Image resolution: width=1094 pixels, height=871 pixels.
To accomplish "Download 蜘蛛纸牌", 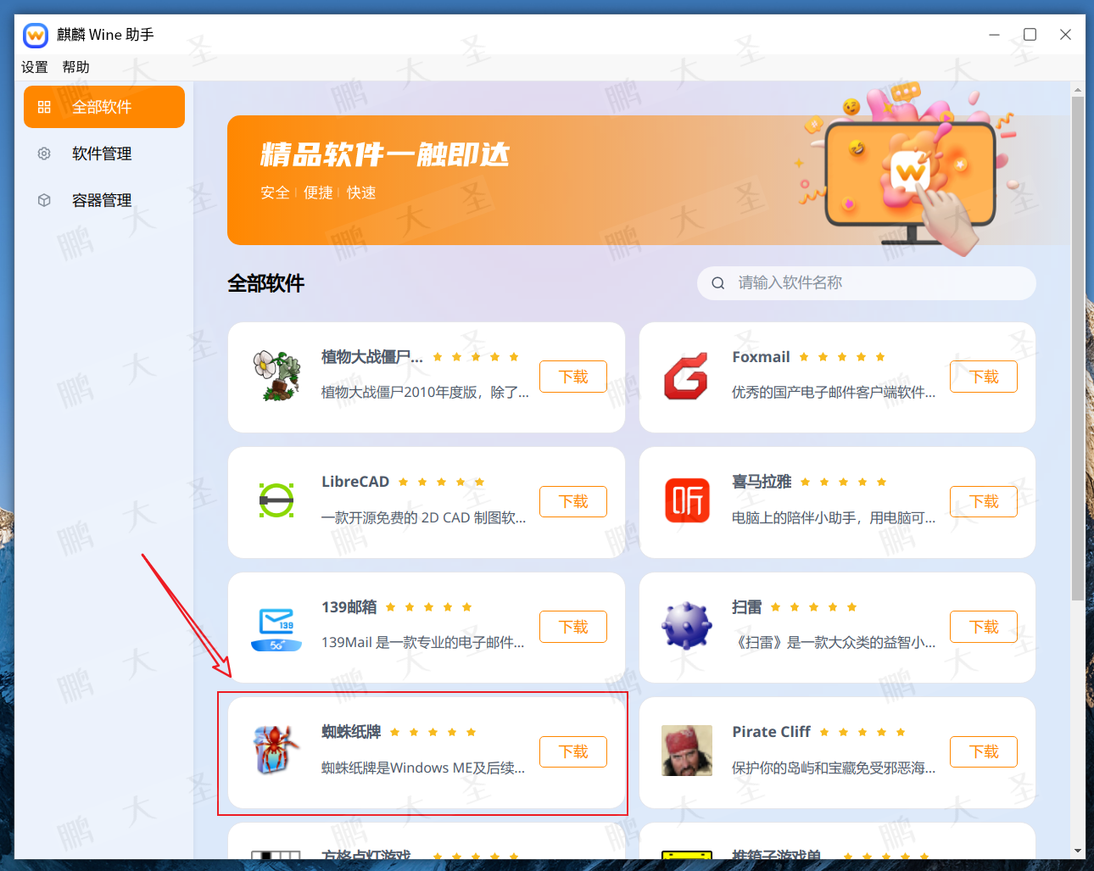I will tap(573, 751).
